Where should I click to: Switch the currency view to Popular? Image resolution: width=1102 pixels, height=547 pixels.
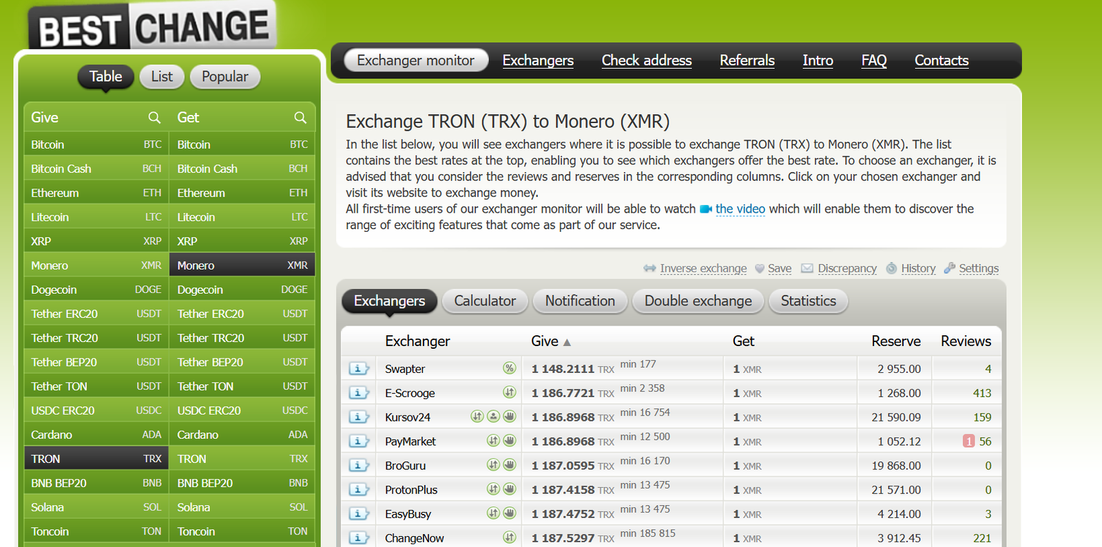click(x=225, y=76)
